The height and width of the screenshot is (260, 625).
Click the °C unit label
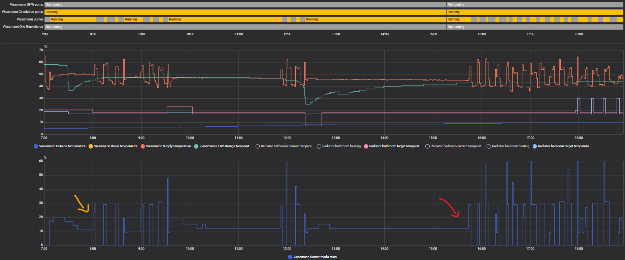point(46,47)
